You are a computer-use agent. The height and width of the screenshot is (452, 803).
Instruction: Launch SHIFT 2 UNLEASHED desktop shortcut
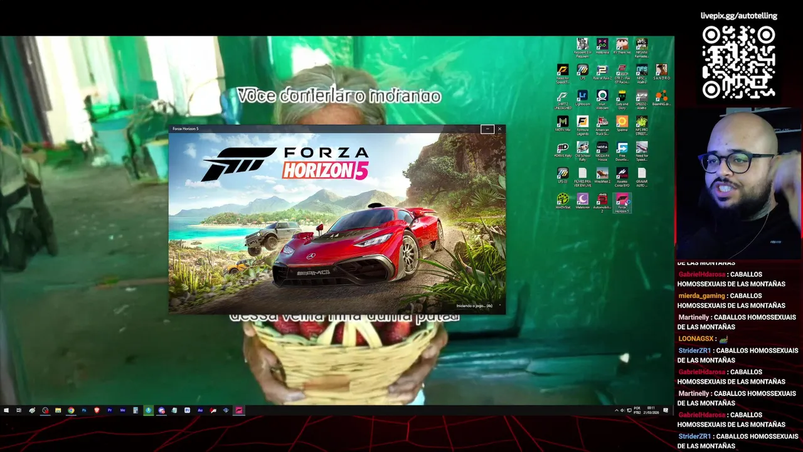(x=563, y=100)
